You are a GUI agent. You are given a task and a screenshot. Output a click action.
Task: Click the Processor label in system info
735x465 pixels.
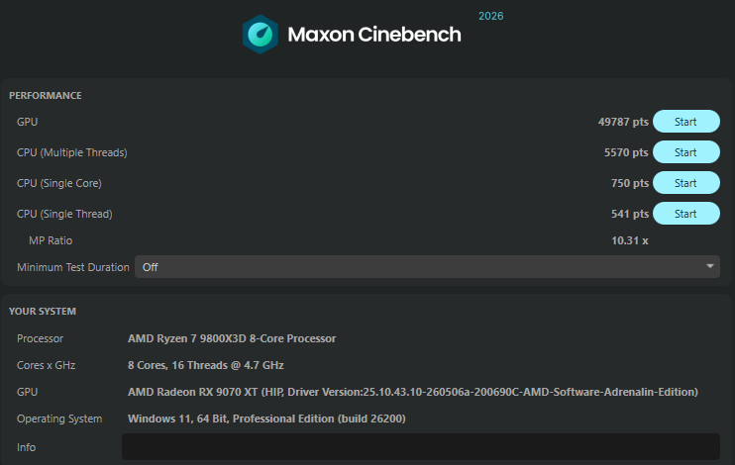pos(40,338)
